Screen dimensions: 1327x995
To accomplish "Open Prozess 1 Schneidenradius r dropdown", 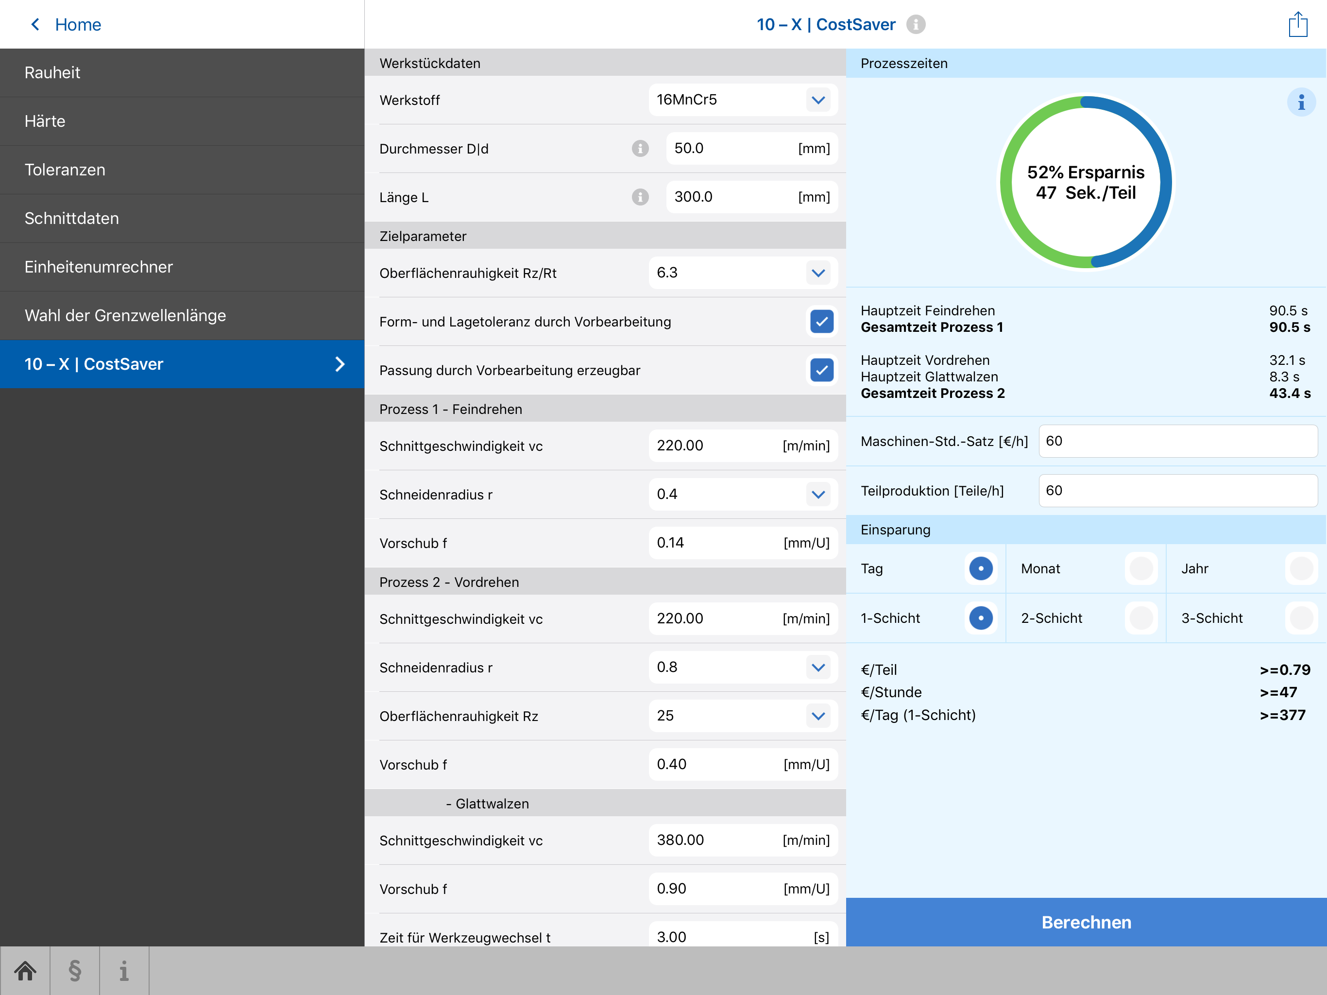I will click(817, 495).
